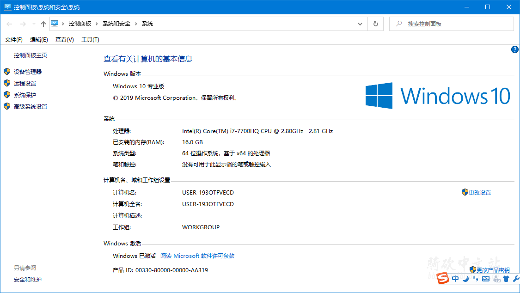Click the 计算机全名 value USER-193OTFVECD

(208, 204)
